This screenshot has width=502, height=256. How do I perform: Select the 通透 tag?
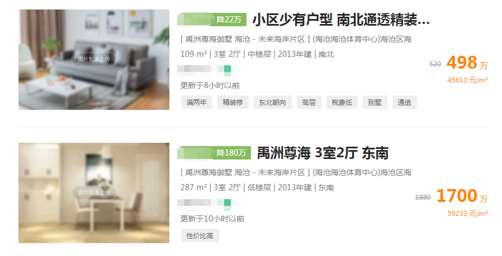[x=405, y=102]
